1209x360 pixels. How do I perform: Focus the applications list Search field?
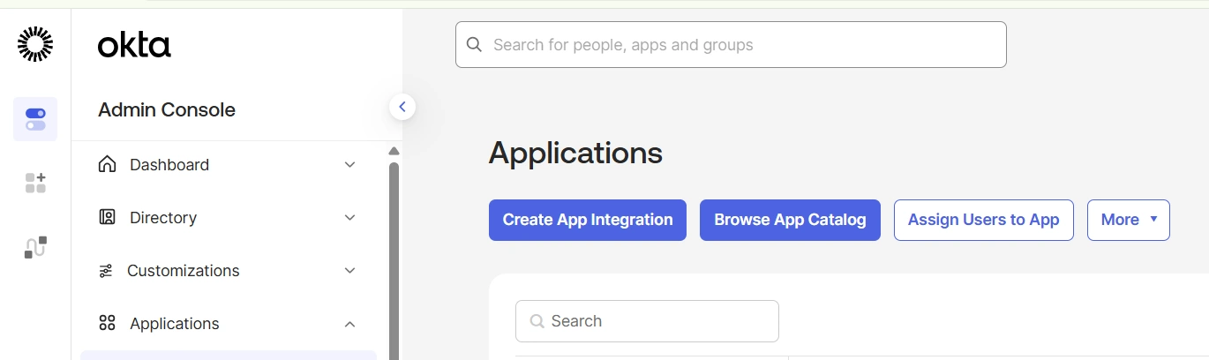(647, 321)
